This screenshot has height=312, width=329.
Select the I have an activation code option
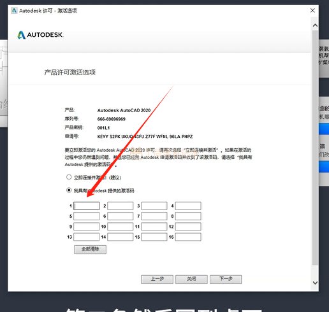point(69,190)
